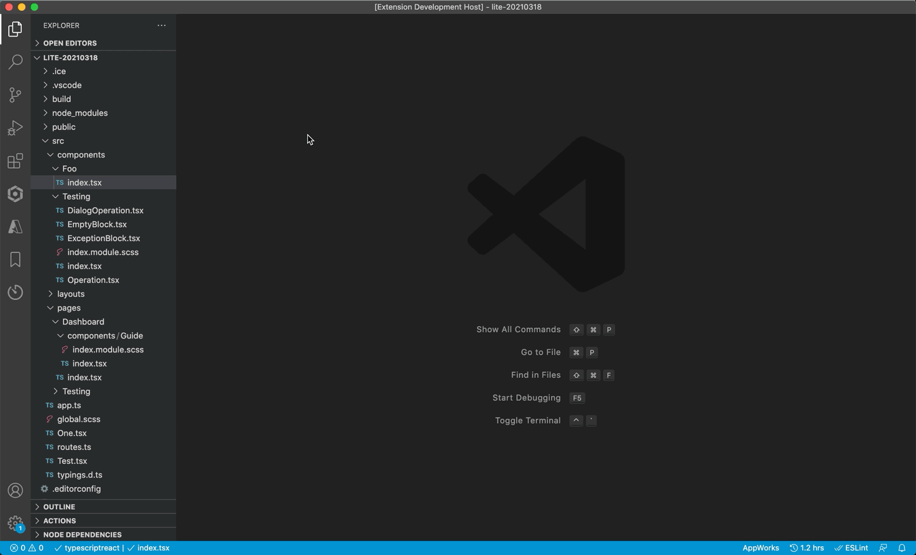
Task: Open EmptyBlock.tsx file
Action: [103, 225]
